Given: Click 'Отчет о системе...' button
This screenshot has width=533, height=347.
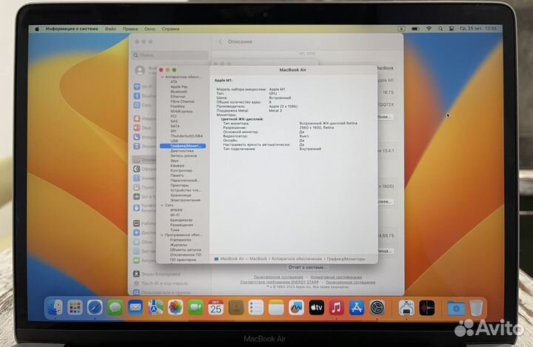Looking at the screenshot, I should tap(308, 268).
